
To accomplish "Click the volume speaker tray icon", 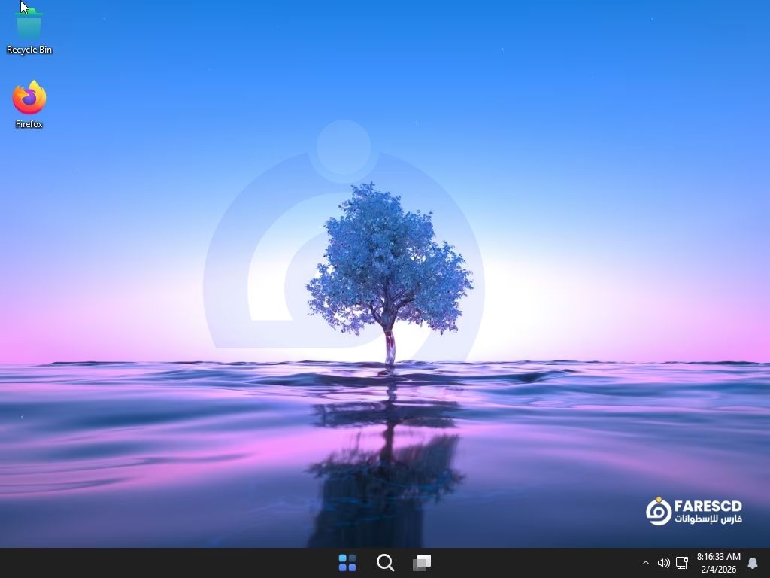I will (x=663, y=563).
